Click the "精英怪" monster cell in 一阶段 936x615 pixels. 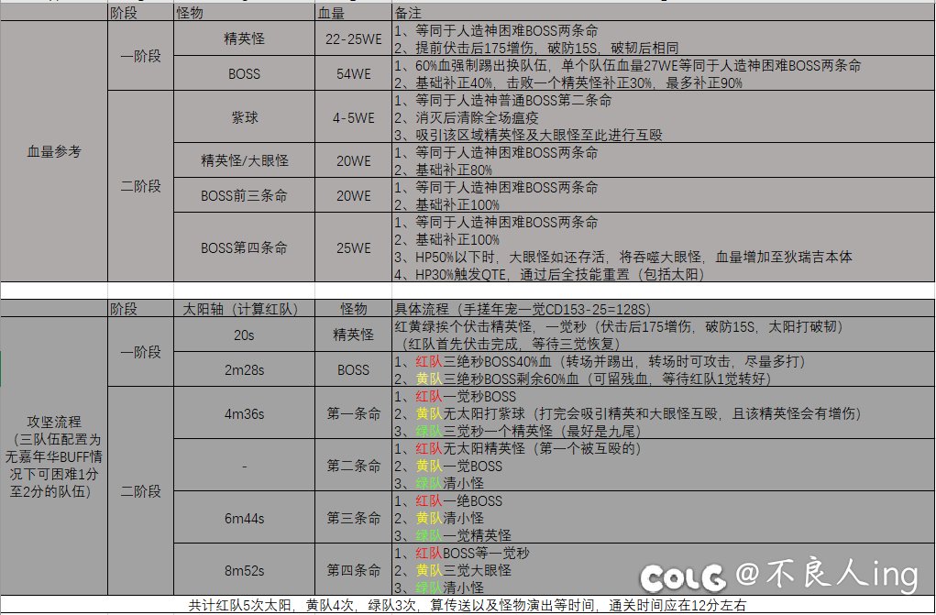[x=243, y=37]
